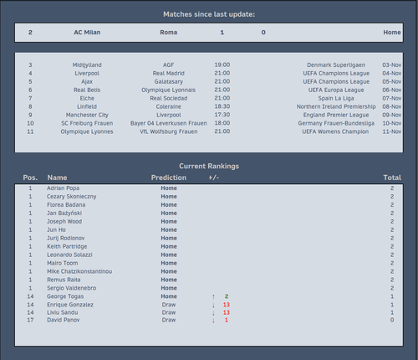Select England Premier League competition
The image size is (418, 360).
coord(336,115)
